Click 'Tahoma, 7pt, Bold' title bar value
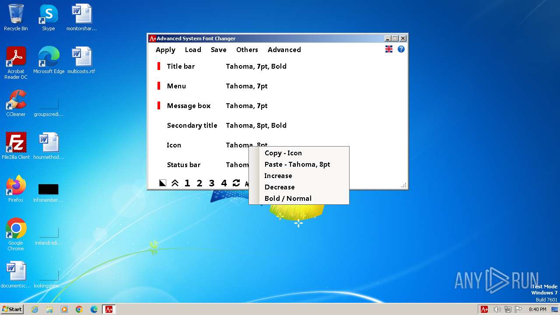 click(256, 66)
